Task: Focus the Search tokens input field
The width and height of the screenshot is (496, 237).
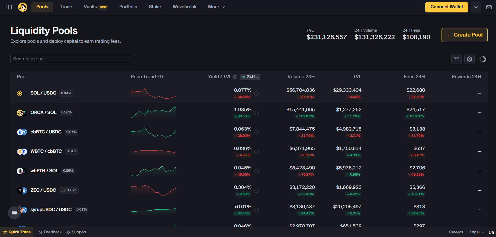Action: (73, 59)
